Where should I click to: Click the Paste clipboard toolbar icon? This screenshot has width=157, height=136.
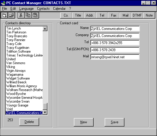[35, 15]
